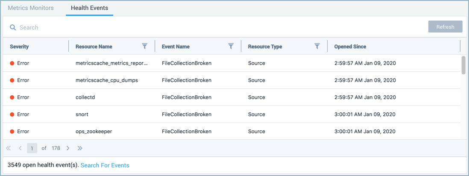Select the Health Events tab
Screen dimensions: 469x176
(89, 8)
